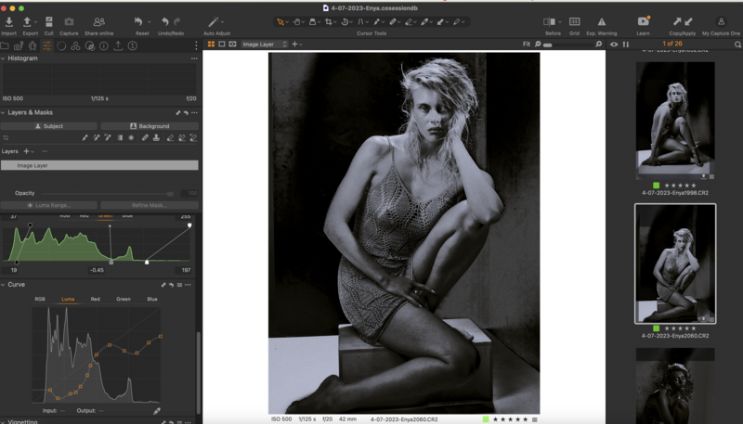Select the RGB tab in Curve

40,299
